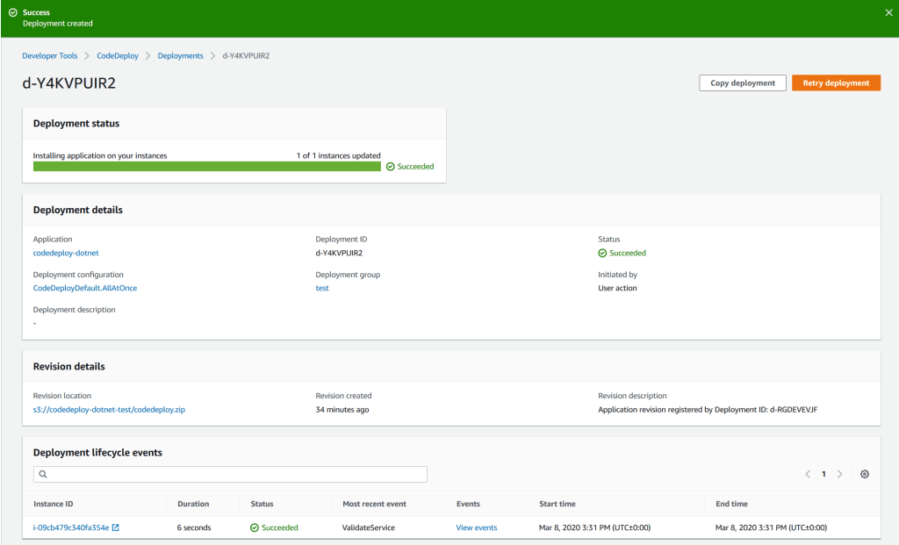Click Succeeded icon in lifecycle events row

(x=255, y=528)
